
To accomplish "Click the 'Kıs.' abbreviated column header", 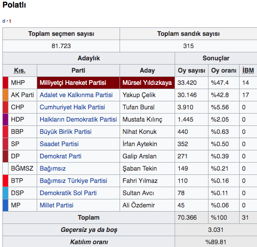I will point(20,71).
